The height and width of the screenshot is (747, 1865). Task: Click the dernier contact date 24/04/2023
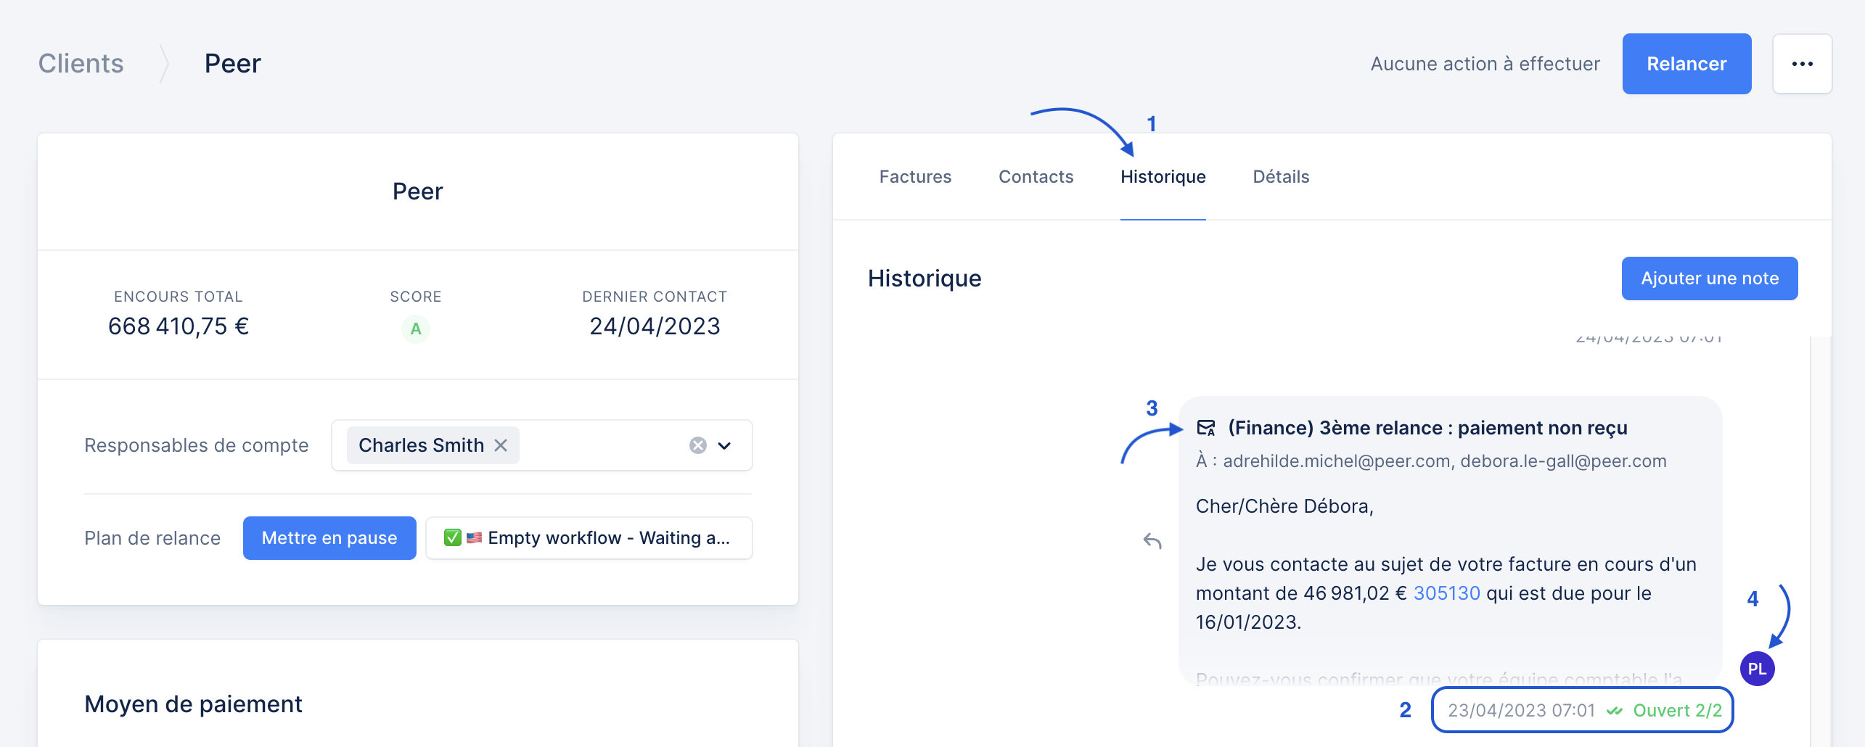click(x=655, y=326)
